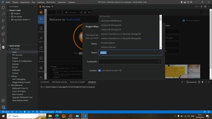Open new terminal launch profile dropdown
Image resolution: width=212 pixels, height=119 pixels.
pos(185,82)
